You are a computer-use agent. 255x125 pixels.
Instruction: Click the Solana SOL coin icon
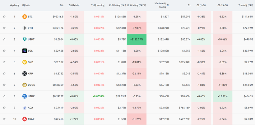click(x=25, y=51)
